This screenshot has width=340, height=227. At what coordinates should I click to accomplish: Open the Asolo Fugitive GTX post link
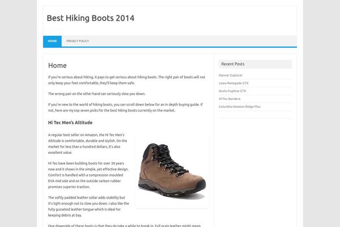(x=232, y=91)
